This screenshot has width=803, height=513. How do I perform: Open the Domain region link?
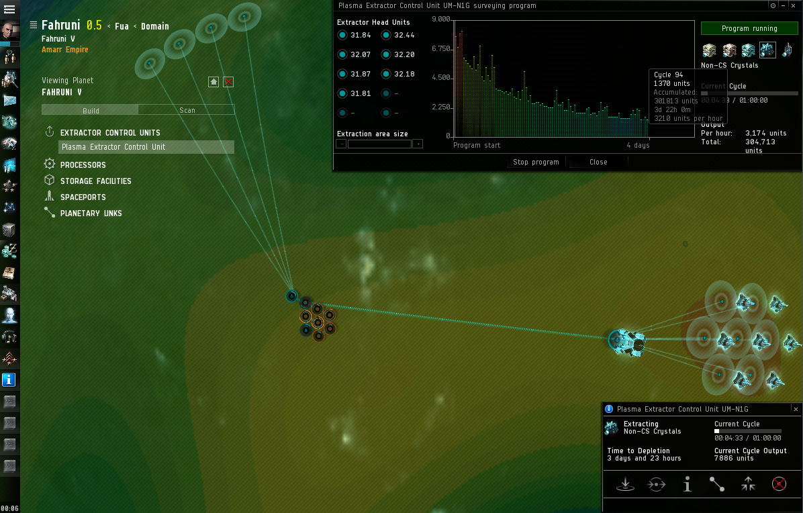click(x=154, y=26)
